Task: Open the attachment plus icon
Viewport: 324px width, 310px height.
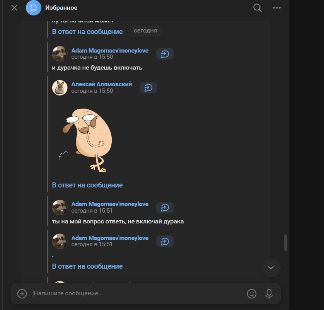Action: point(22,294)
